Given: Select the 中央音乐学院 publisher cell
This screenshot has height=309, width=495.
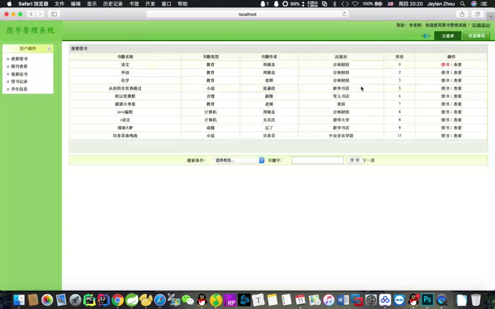Looking at the screenshot, I should pyautogui.click(x=341, y=136).
